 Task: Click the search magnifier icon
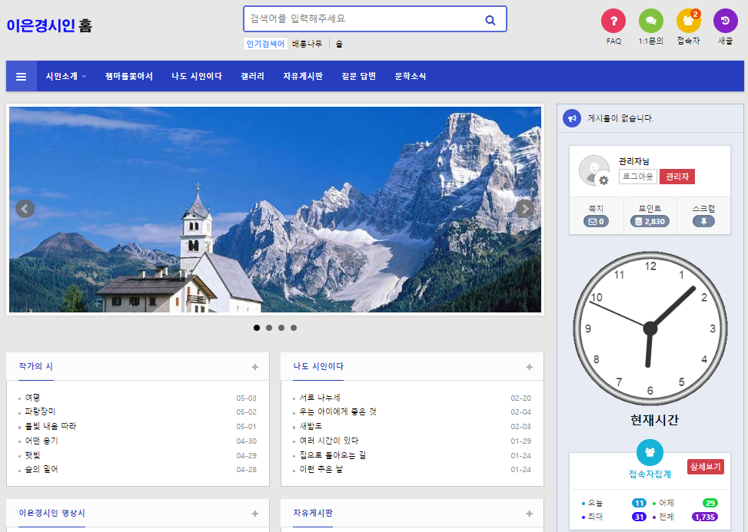coord(490,20)
